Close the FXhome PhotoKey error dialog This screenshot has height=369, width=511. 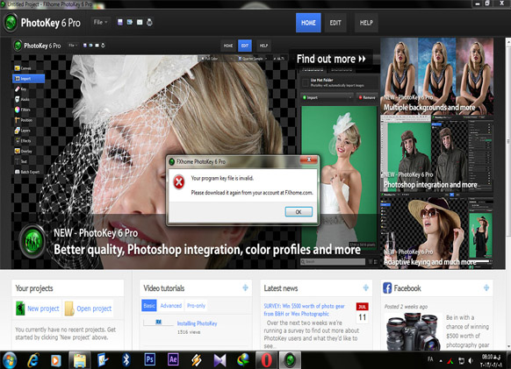pyautogui.click(x=309, y=160)
